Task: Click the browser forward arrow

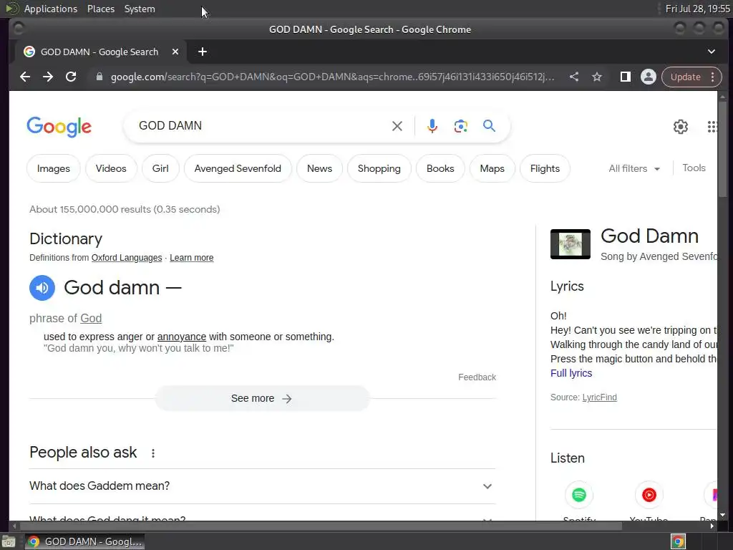Action: [48, 77]
